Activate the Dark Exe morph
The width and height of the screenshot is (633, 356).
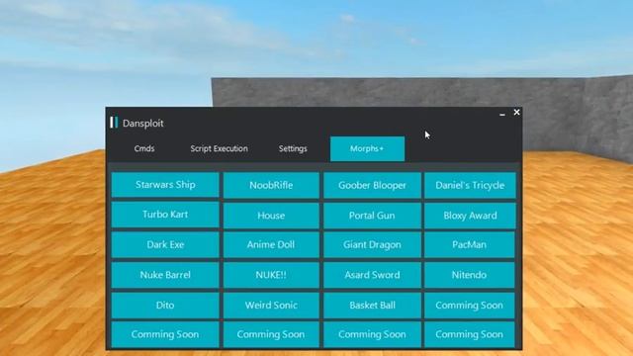[165, 244]
